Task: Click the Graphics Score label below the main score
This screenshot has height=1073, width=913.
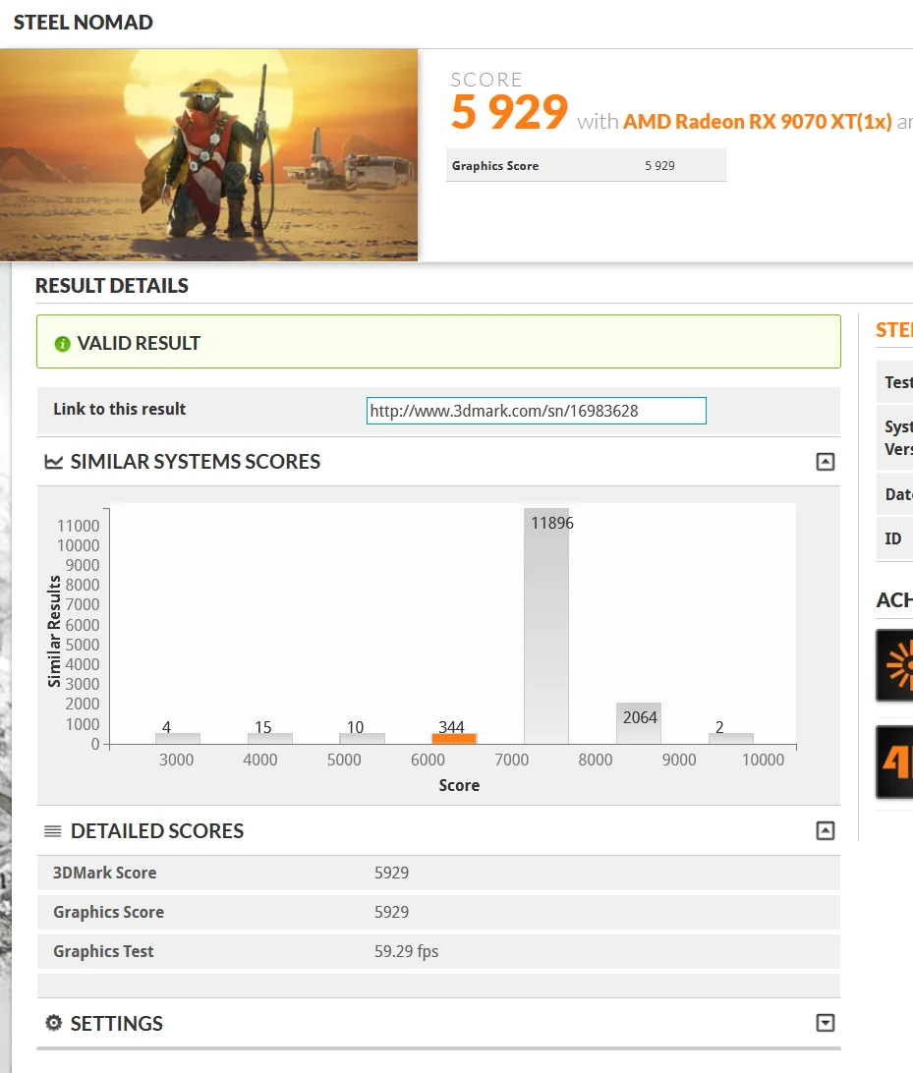Action: (x=495, y=166)
